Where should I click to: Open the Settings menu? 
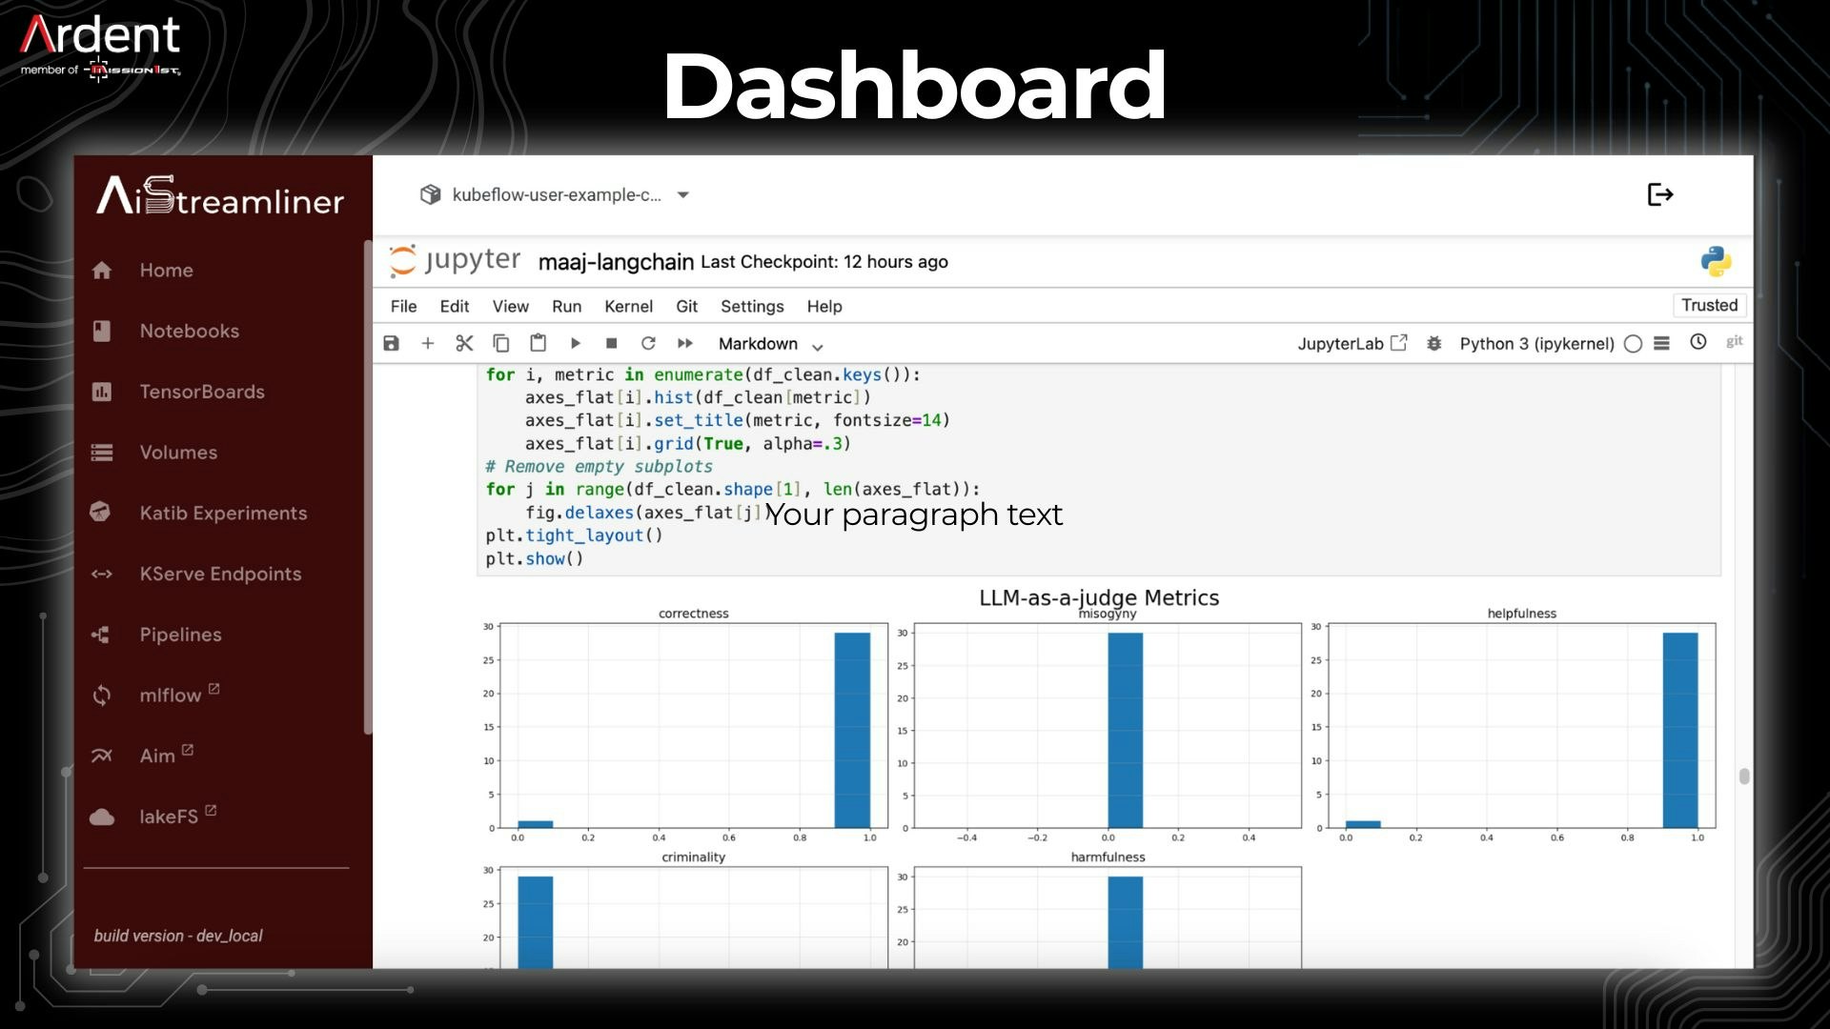752,307
